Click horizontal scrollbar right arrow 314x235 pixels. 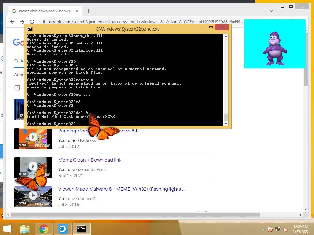[301, 214]
